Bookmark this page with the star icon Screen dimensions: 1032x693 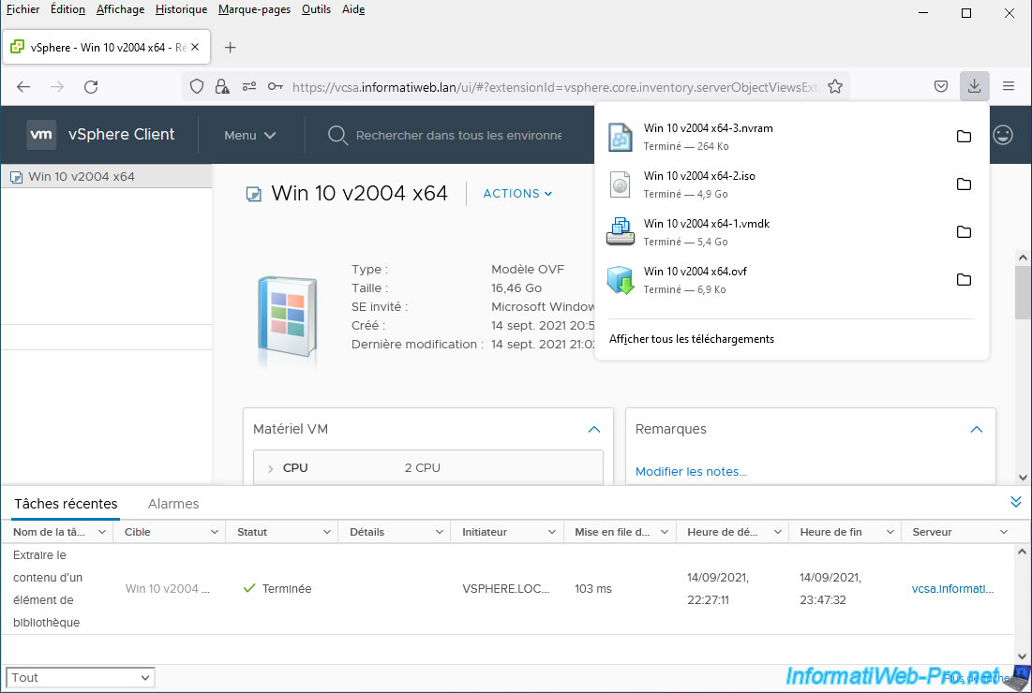(x=835, y=86)
